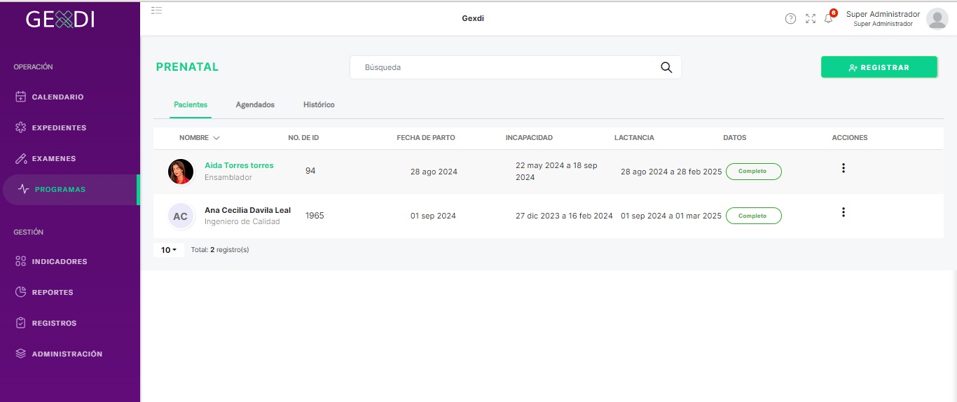
Task: Click the green Registrar button
Action: (x=879, y=67)
